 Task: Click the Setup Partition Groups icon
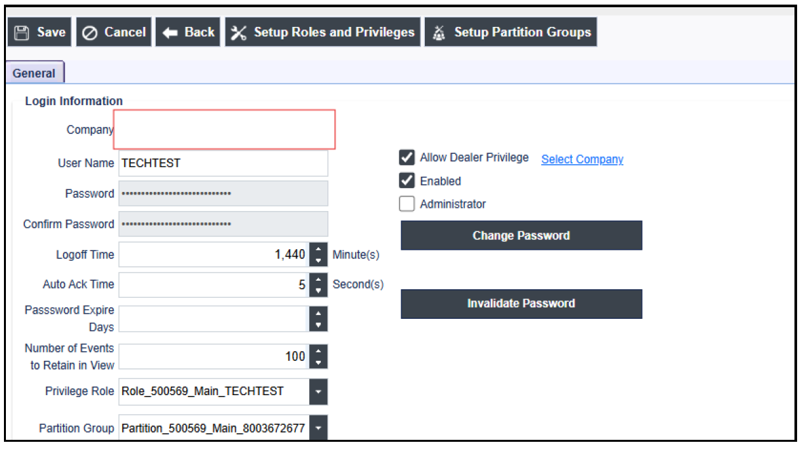tap(439, 32)
